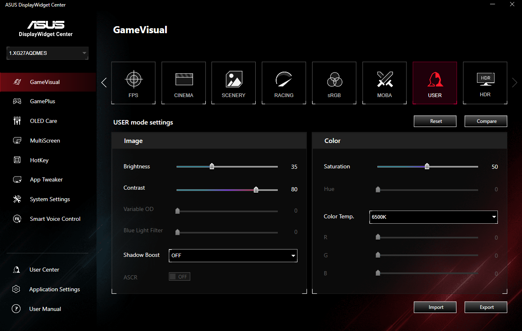Click the Contrast slider handle
The width and height of the screenshot is (522, 331).
click(256, 189)
